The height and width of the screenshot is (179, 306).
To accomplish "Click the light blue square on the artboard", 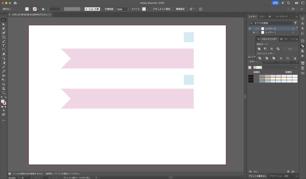I will click(189, 37).
